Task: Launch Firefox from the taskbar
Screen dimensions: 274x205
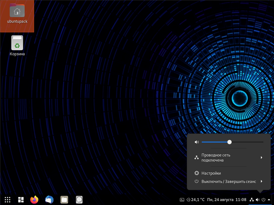Action: pos(34,200)
